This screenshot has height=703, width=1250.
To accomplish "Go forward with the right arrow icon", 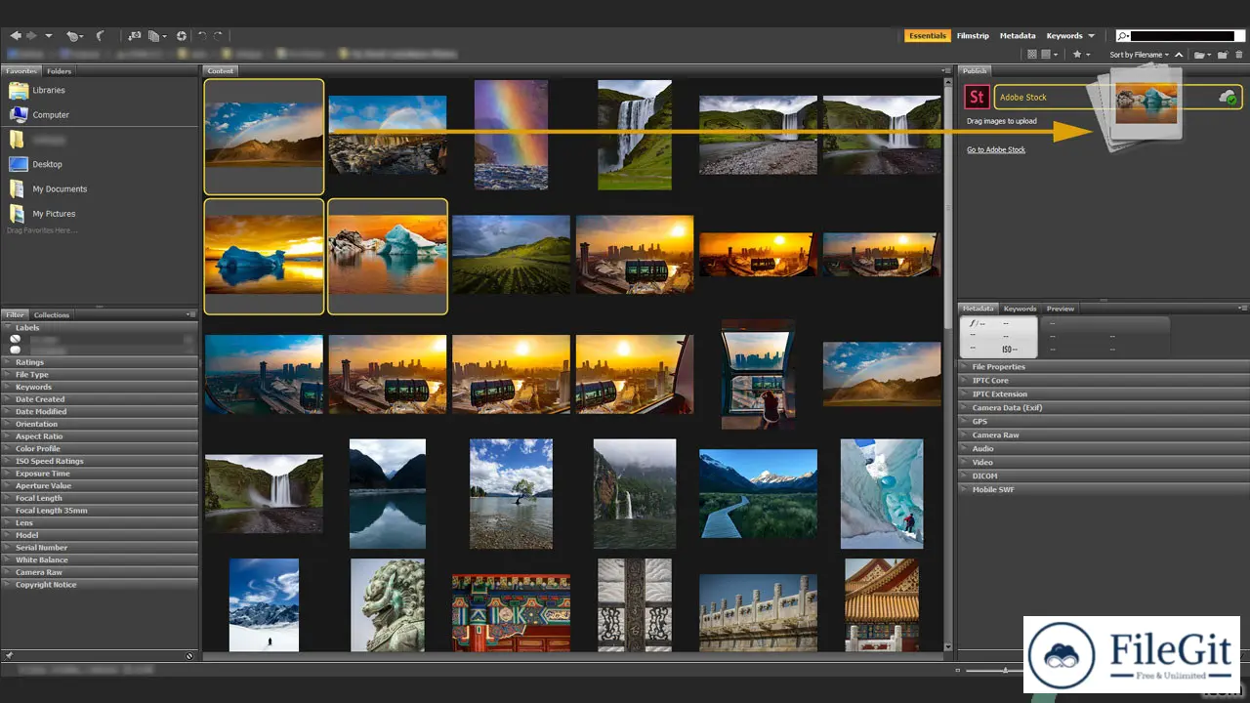I will click(31, 36).
